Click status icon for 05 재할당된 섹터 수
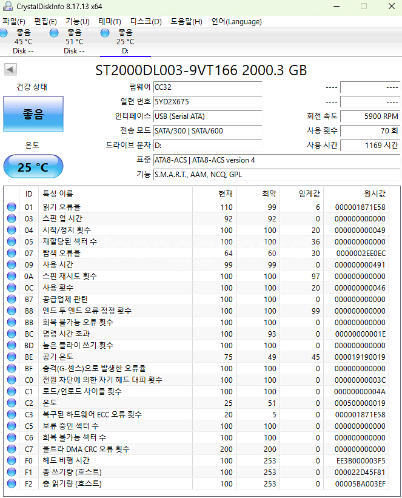Image resolution: width=402 pixels, height=498 pixels. pyautogui.click(x=12, y=241)
